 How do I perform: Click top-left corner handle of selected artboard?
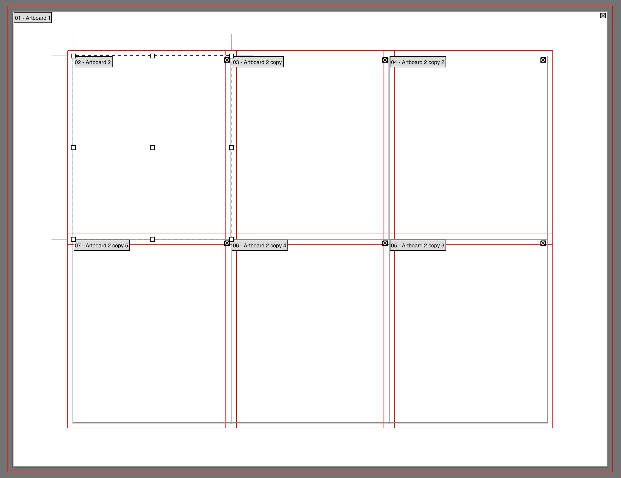(73, 56)
